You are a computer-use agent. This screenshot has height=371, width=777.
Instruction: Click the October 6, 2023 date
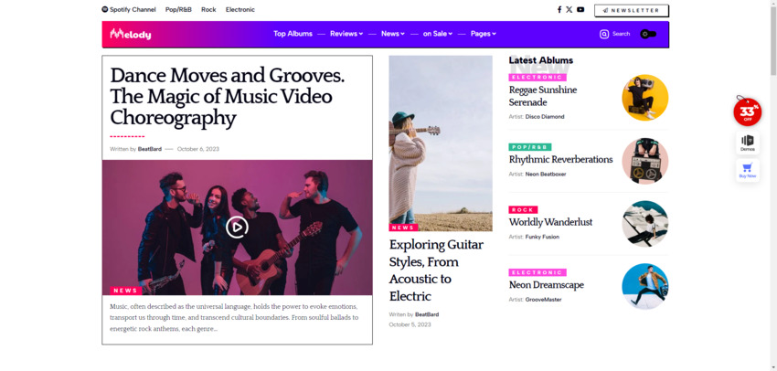coord(197,149)
